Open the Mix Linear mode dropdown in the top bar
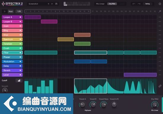The width and height of the screenshot is (163, 114). [100, 4]
